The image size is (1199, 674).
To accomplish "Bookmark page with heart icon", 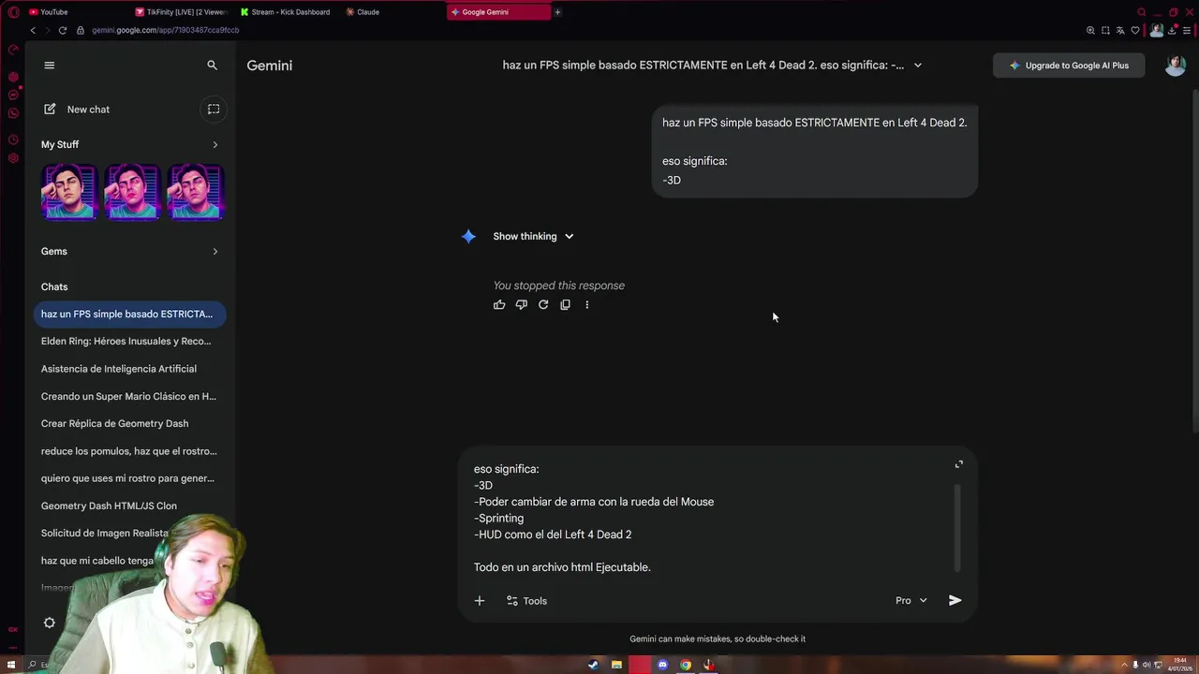I will 1135,30.
